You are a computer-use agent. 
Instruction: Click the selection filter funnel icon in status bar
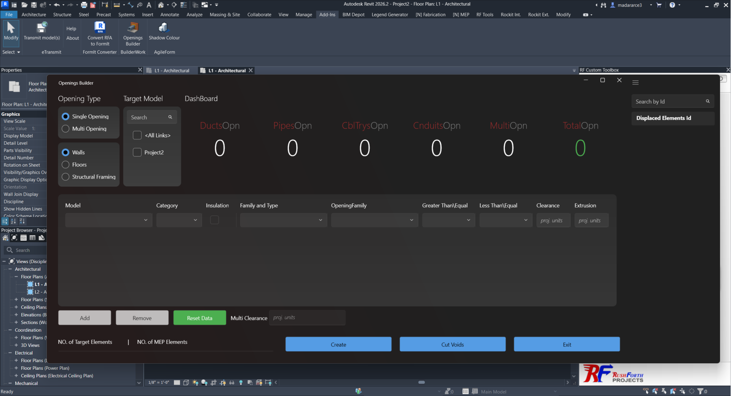pyautogui.click(x=701, y=391)
